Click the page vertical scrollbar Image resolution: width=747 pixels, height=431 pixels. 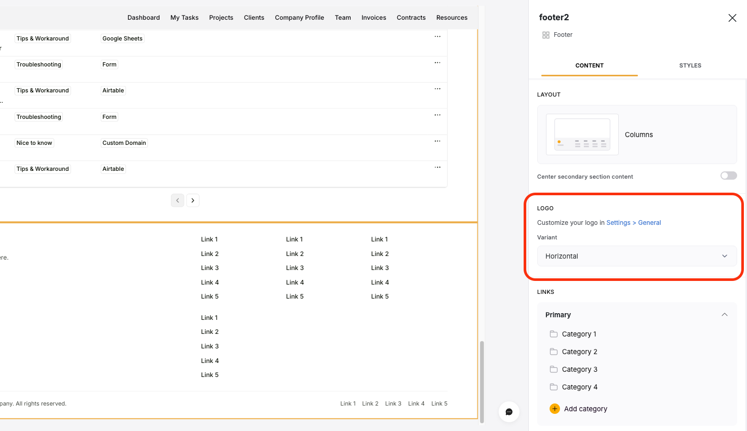pyautogui.click(x=482, y=381)
